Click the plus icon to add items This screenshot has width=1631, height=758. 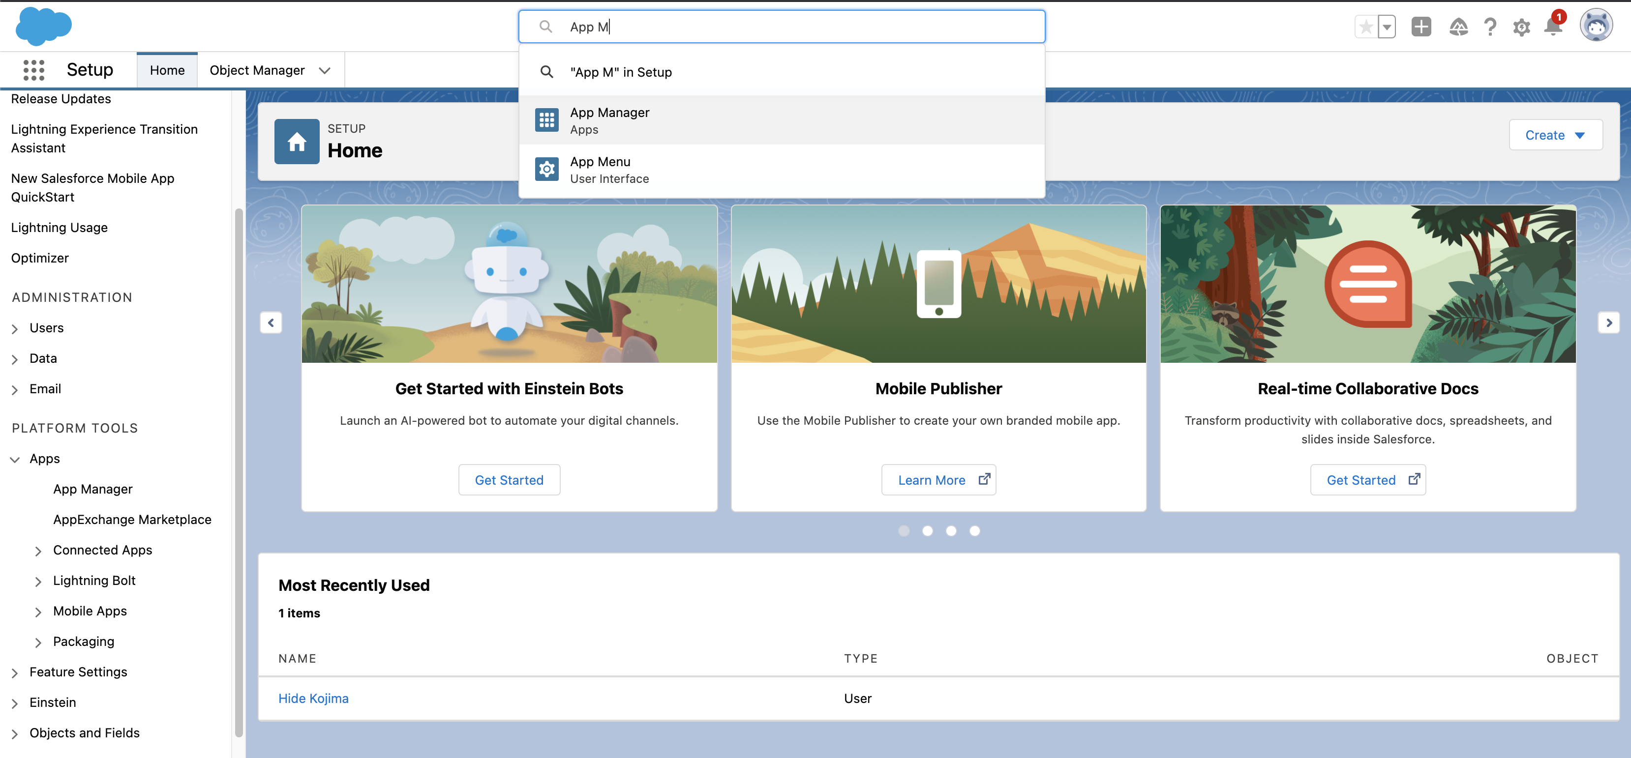[x=1421, y=27]
